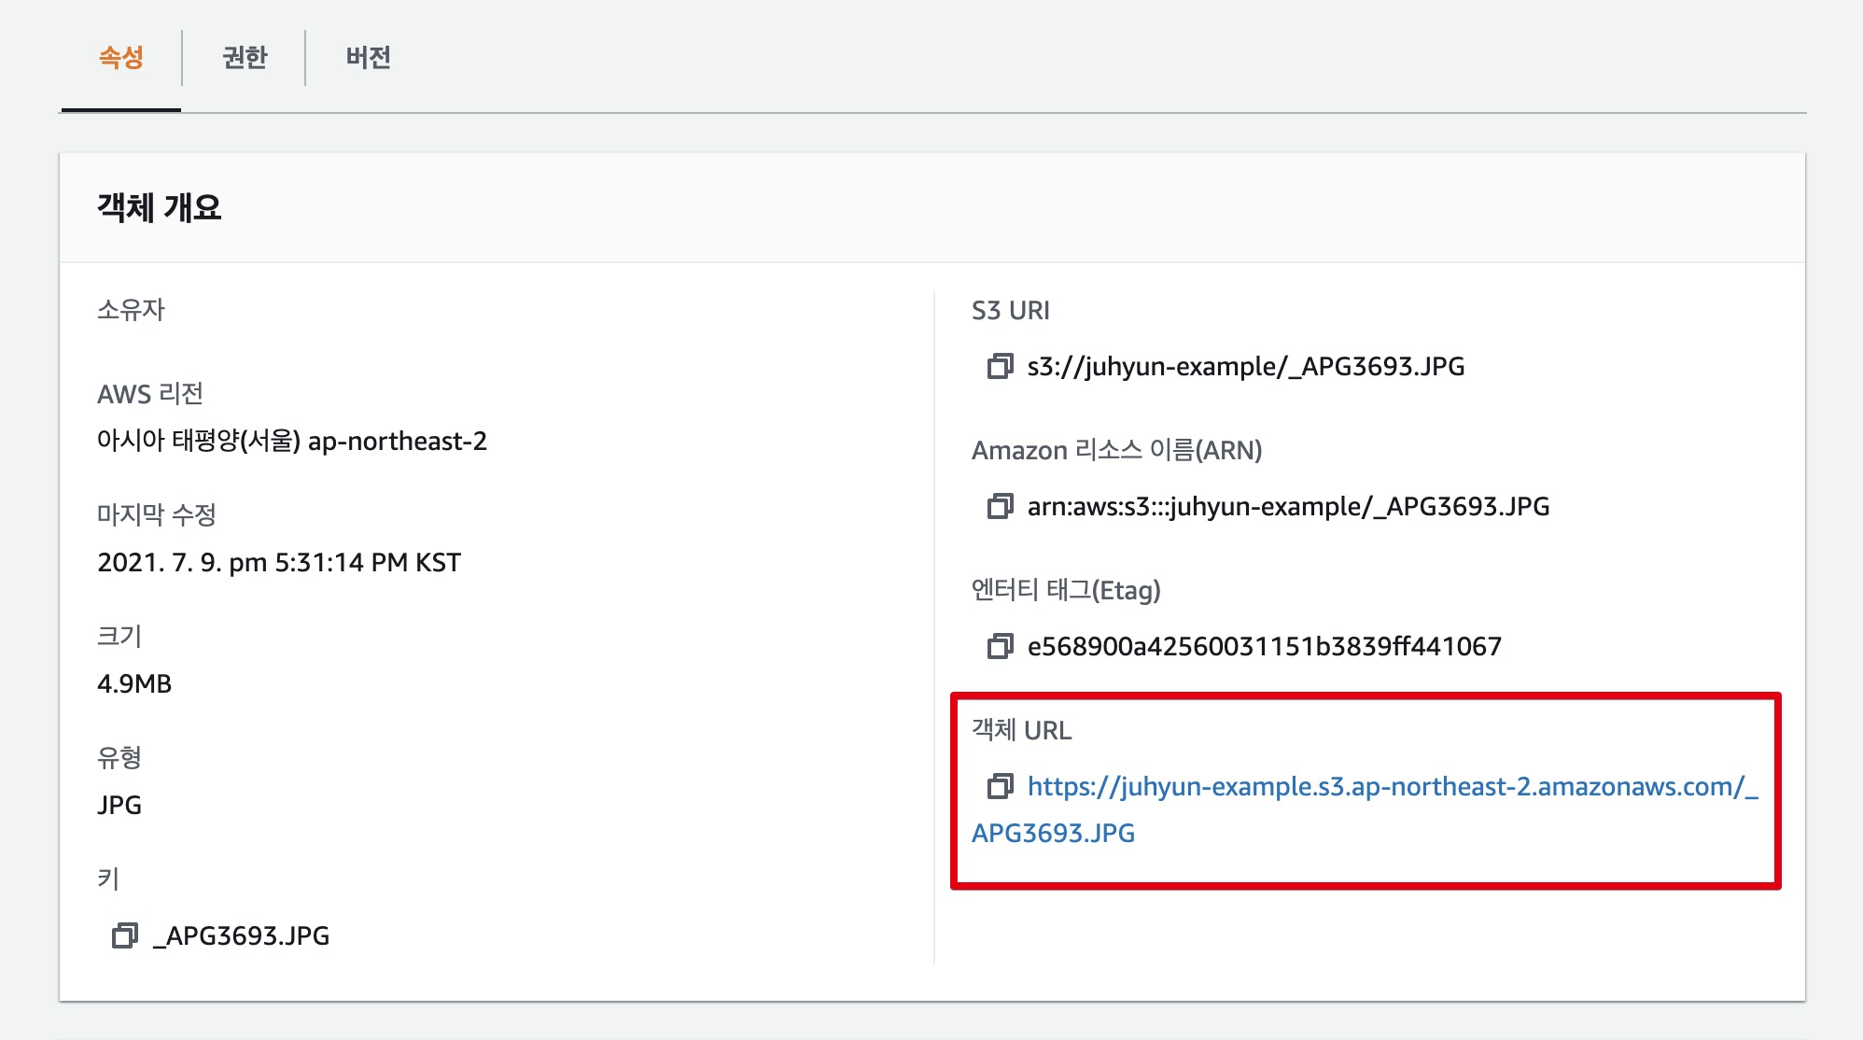Viewport: 1863px width, 1040px height.
Task: Switch to the 버전 tab
Action: (x=368, y=58)
